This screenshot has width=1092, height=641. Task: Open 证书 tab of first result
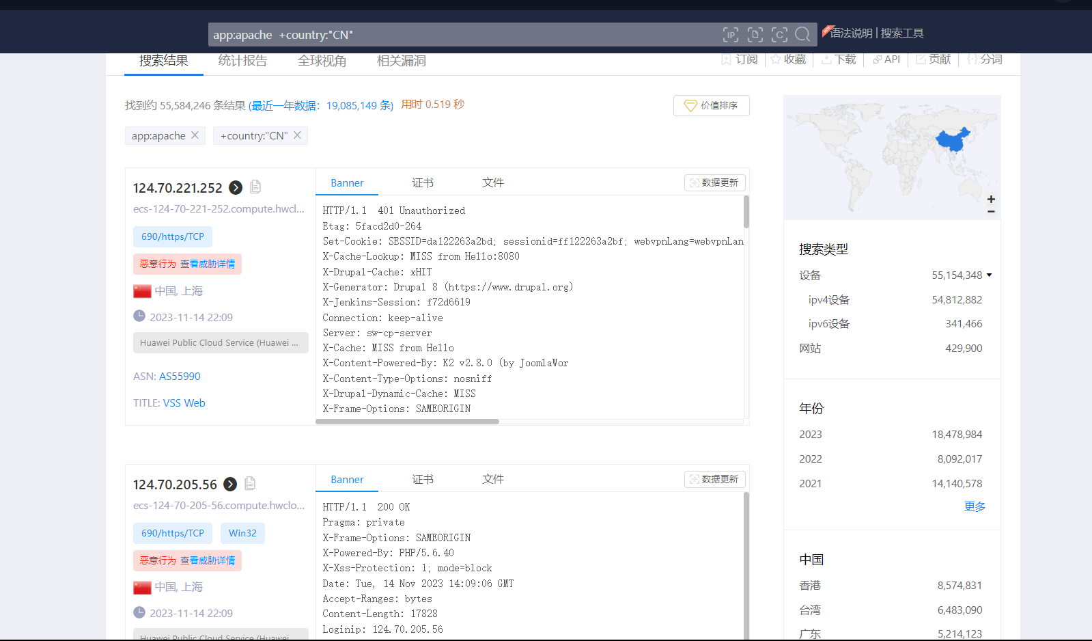(423, 183)
